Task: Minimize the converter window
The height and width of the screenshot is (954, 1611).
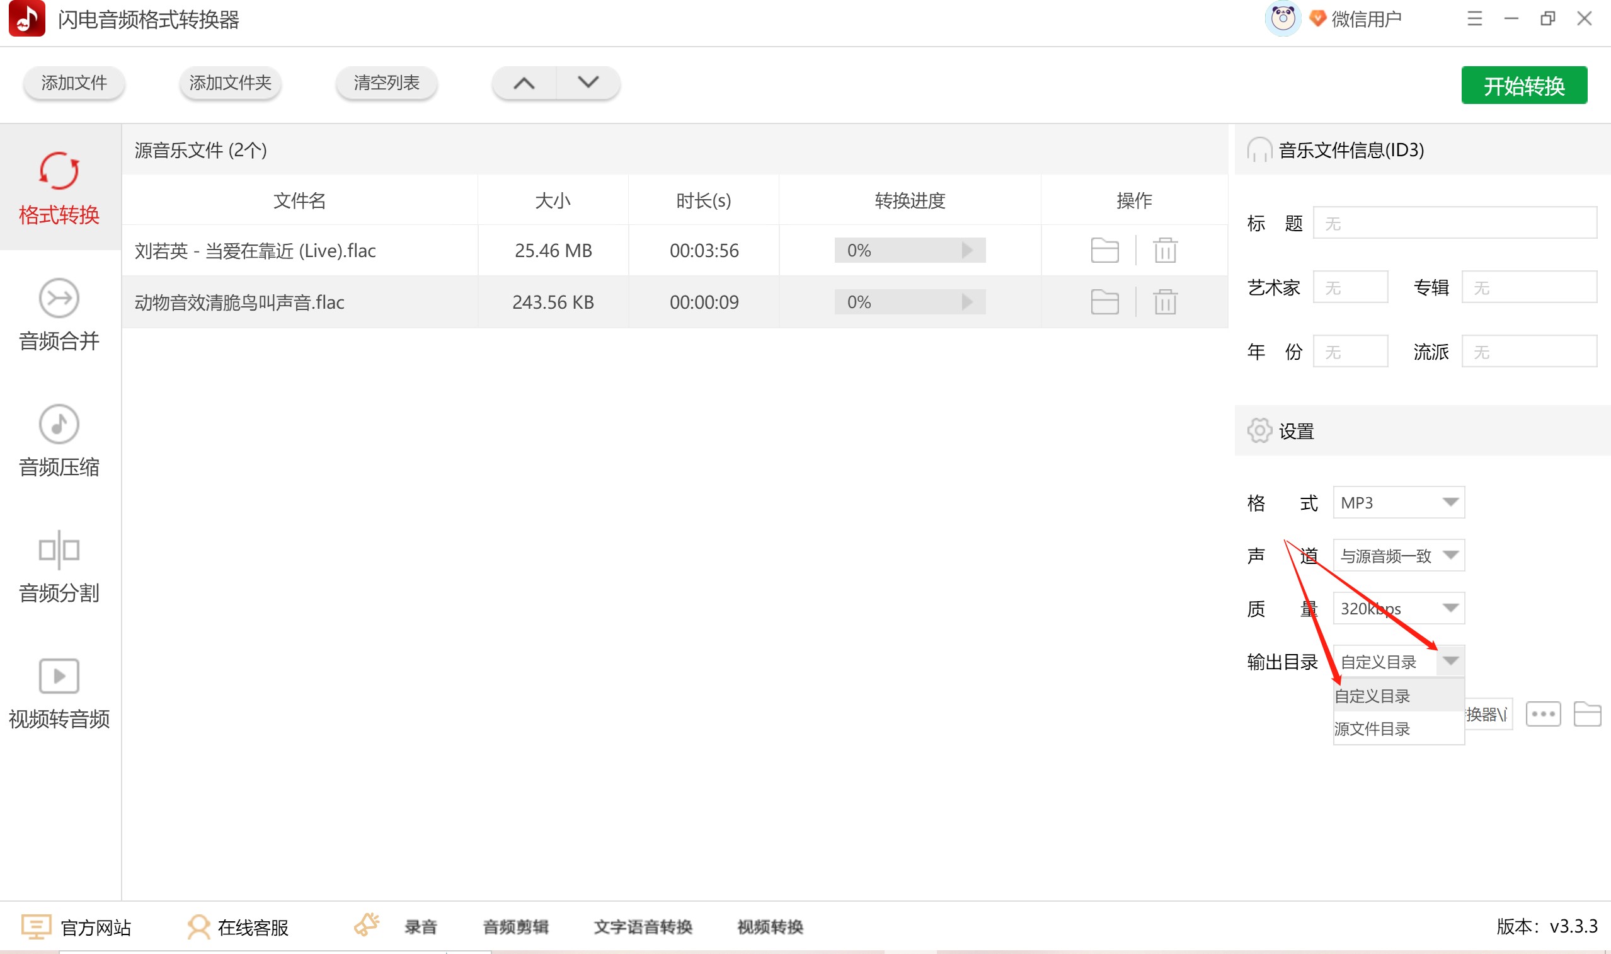Action: click(x=1511, y=19)
